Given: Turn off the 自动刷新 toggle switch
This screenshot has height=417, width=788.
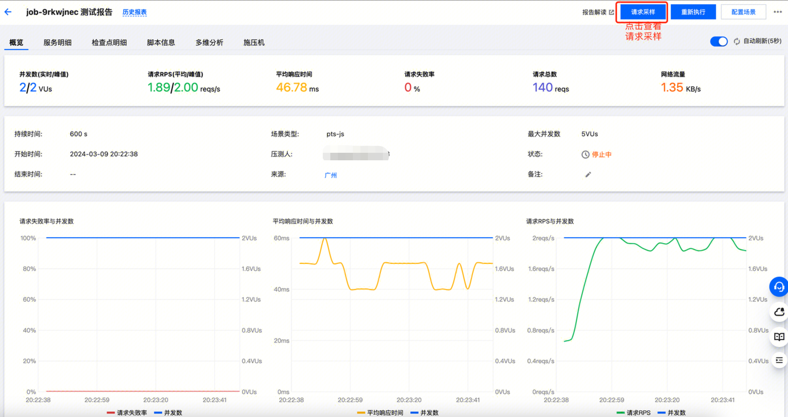Looking at the screenshot, I should pyautogui.click(x=719, y=41).
